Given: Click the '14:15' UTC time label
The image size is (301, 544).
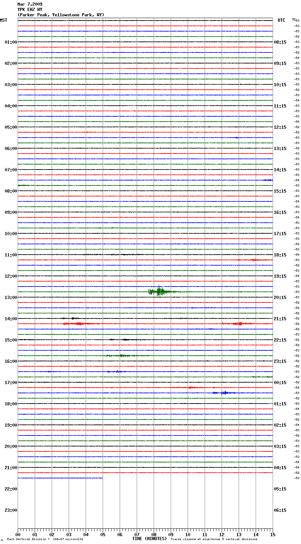Looking at the screenshot, I should click(280, 170).
